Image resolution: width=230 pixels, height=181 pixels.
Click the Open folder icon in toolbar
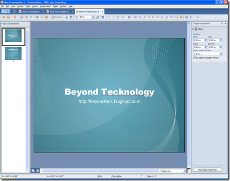tap(4, 17)
